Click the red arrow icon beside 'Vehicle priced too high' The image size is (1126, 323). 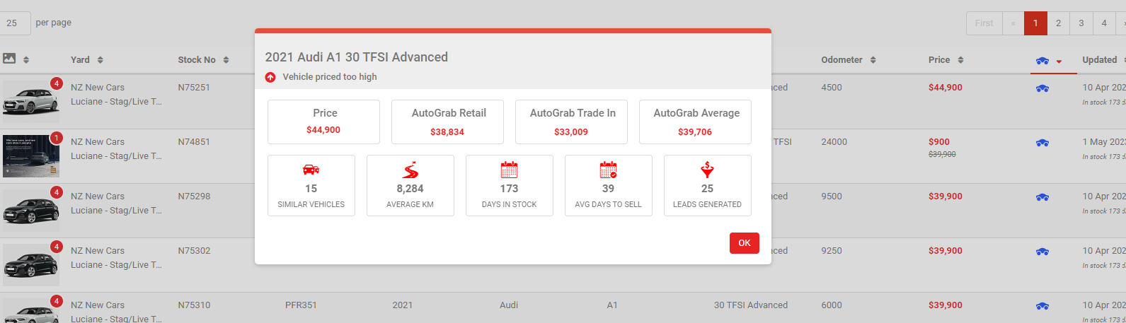coord(270,77)
